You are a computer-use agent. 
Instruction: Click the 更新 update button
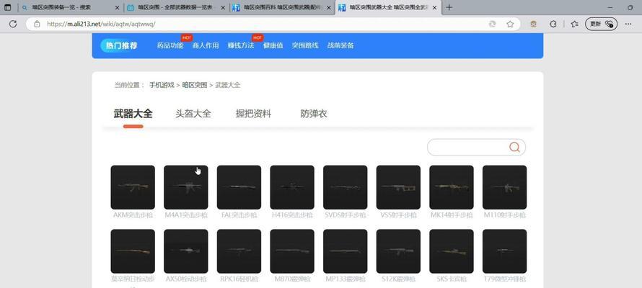point(601,24)
